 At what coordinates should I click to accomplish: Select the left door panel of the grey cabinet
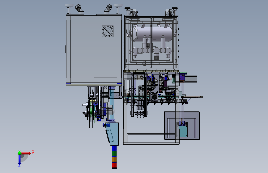point(82,49)
